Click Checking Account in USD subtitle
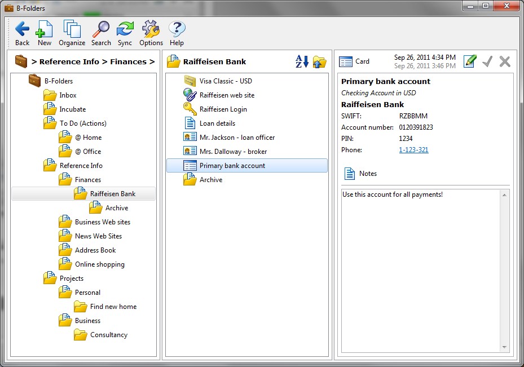 click(x=378, y=93)
